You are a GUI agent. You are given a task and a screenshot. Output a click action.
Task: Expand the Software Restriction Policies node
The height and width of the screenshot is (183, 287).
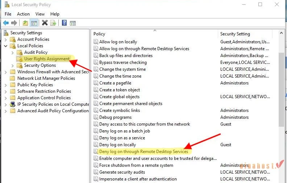tap(6, 92)
